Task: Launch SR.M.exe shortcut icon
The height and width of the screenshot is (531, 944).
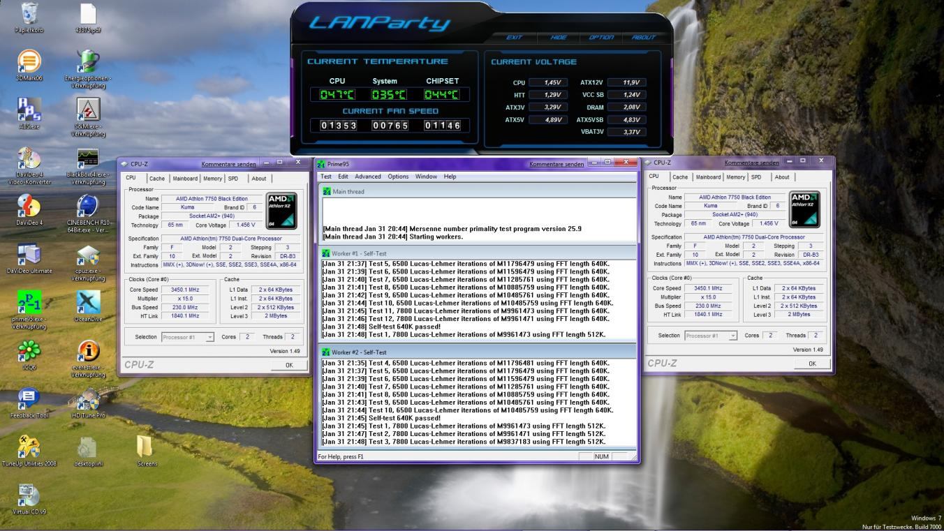Action: (x=88, y=110)
